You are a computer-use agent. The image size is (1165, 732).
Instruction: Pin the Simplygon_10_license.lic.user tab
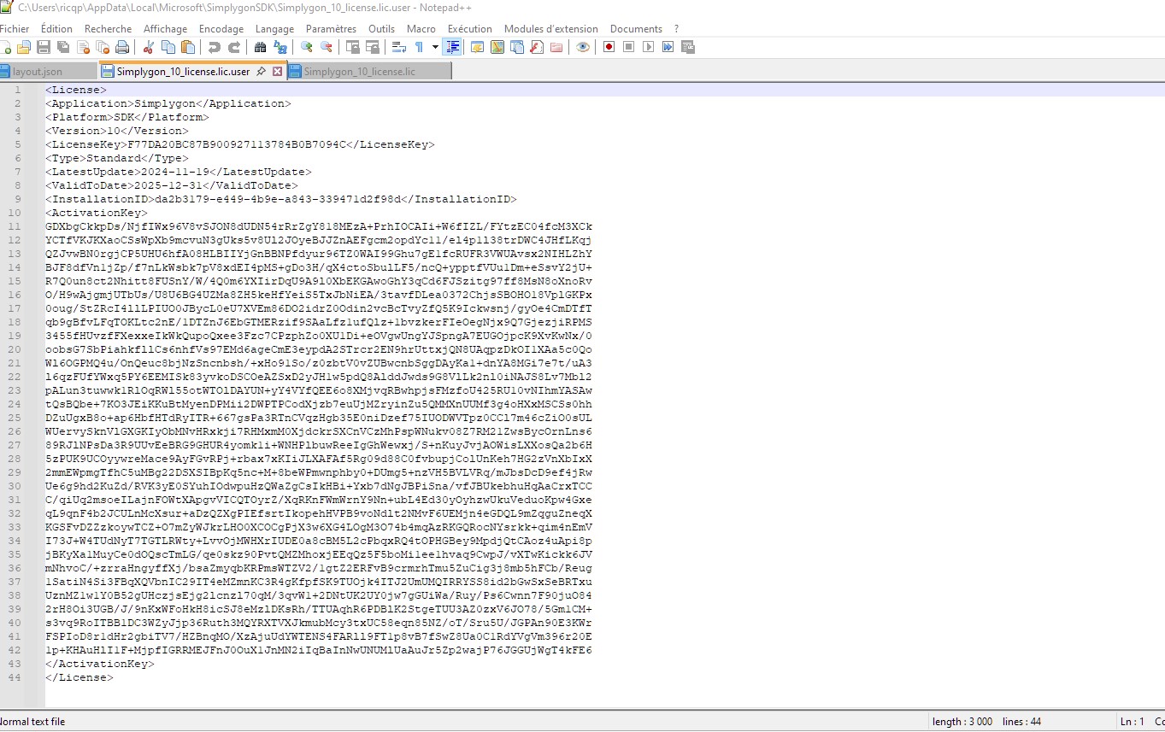261,72
